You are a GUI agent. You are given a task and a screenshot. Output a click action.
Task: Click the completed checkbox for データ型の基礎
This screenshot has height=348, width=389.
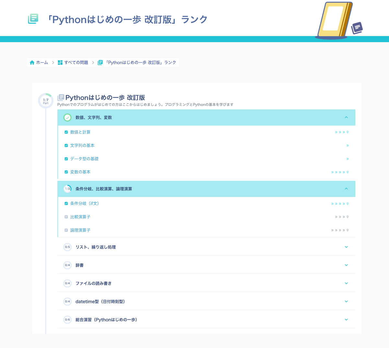(x=66, y=159)
